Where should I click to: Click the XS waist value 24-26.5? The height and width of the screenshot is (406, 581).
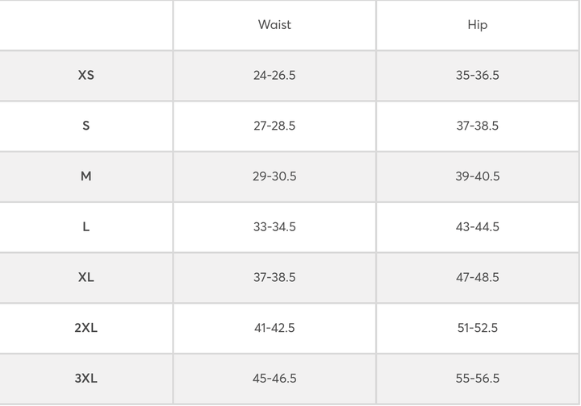[x=274, y=76]
